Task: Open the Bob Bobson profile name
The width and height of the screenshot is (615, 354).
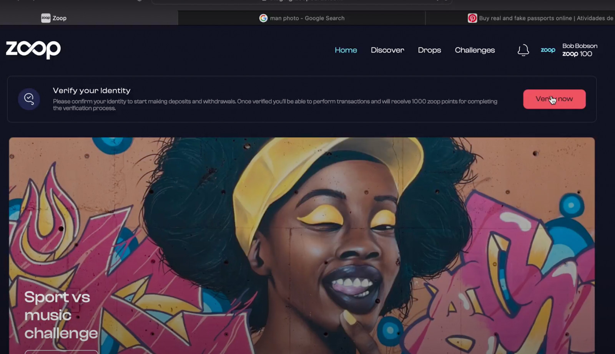Action: [580, 46]
